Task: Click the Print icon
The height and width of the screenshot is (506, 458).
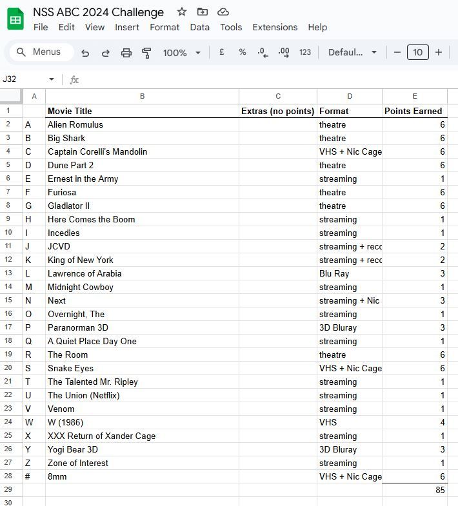Action: (126, 53)
